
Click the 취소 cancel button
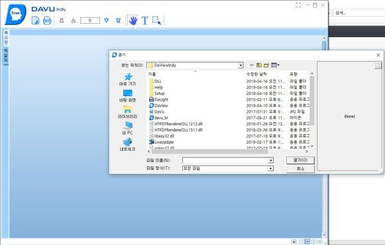click(300, 169)
